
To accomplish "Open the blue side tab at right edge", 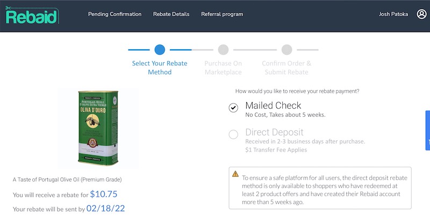I will [x=427, y=130].
